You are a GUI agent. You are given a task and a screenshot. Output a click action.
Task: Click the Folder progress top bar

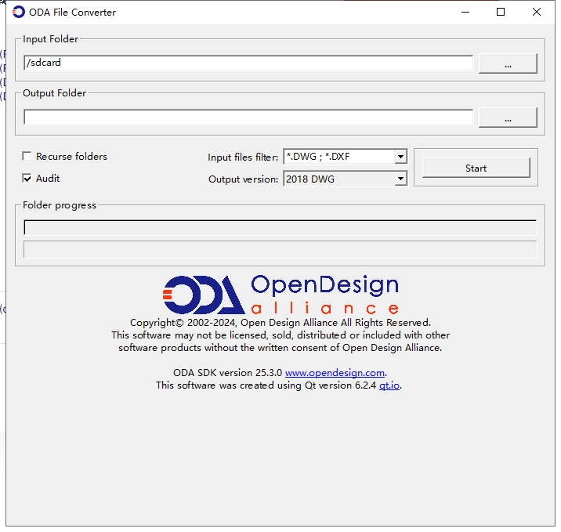[x=280, y=227]
